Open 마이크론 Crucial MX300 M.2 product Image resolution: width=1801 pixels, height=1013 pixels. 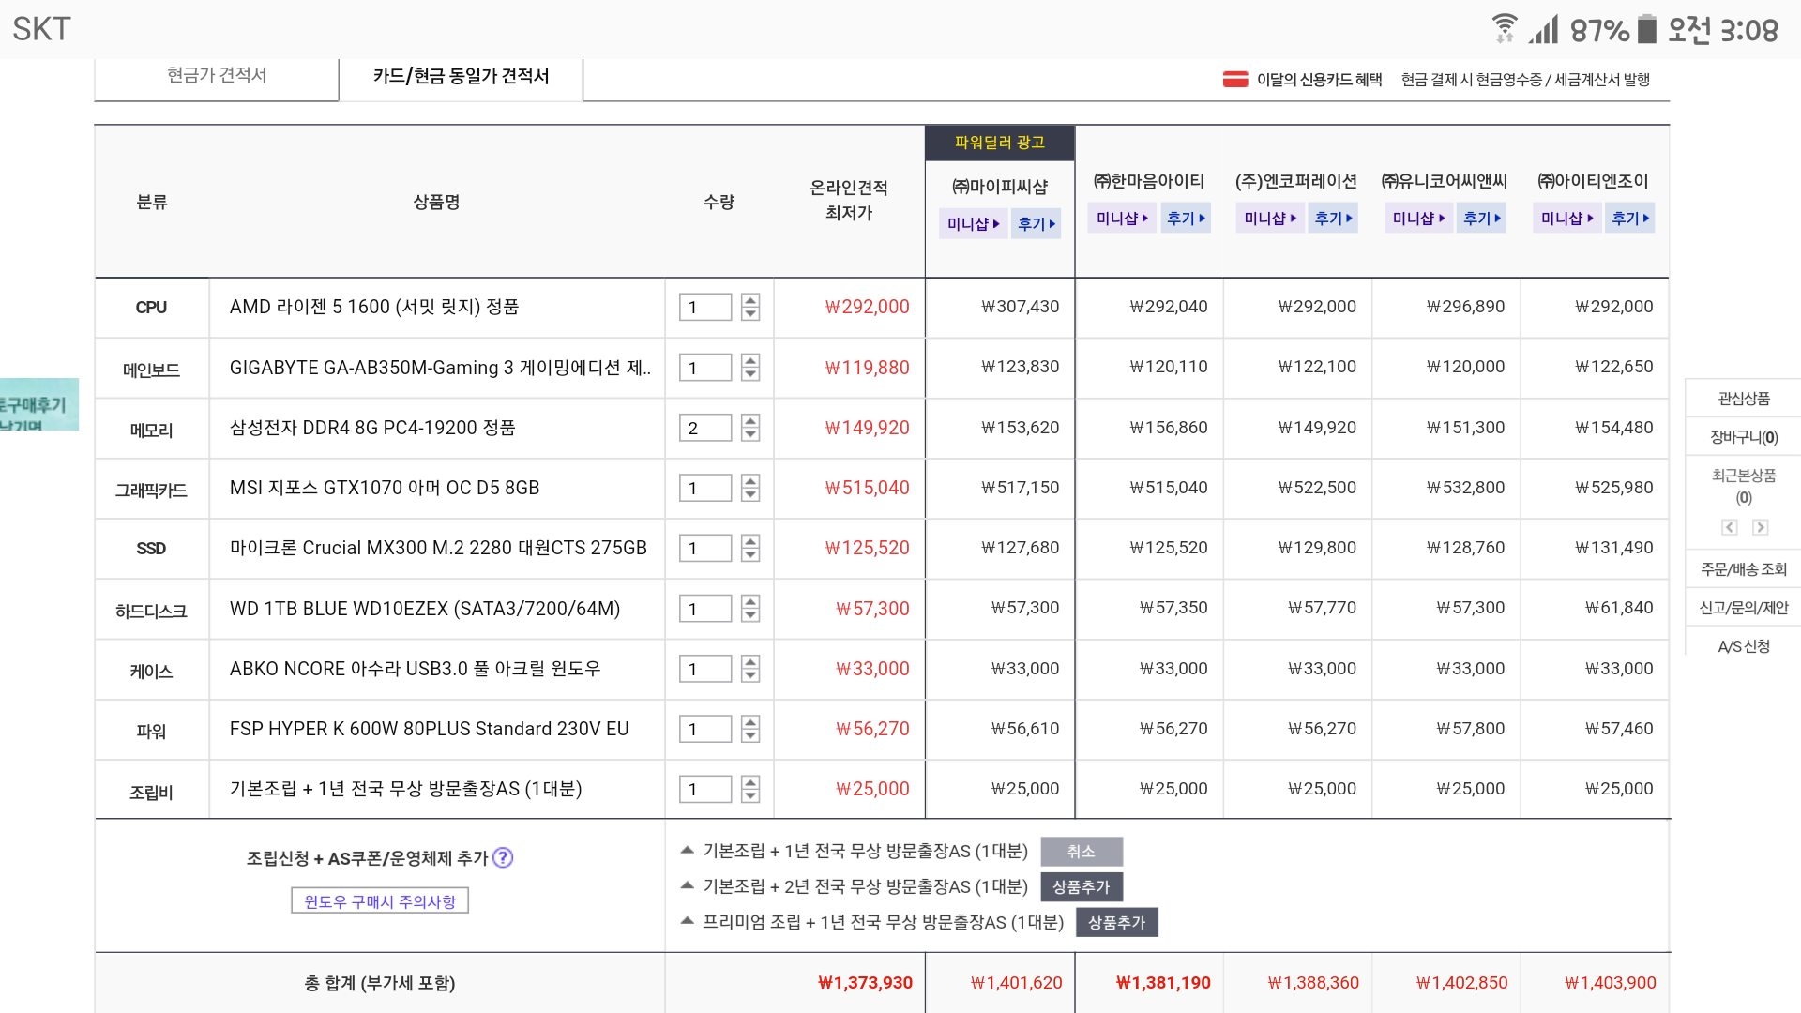(x=438, y=548)
